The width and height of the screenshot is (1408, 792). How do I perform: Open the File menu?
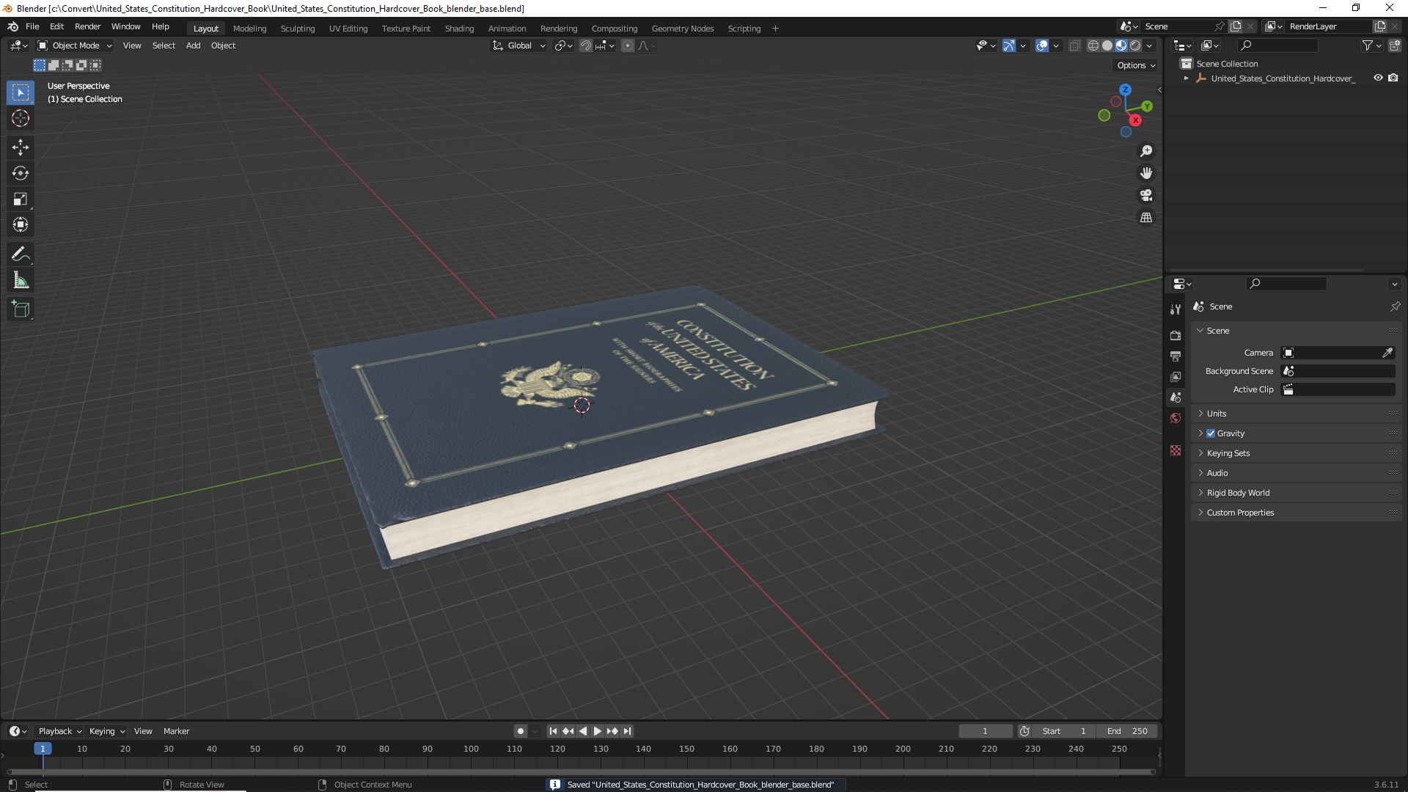point(32,26)
